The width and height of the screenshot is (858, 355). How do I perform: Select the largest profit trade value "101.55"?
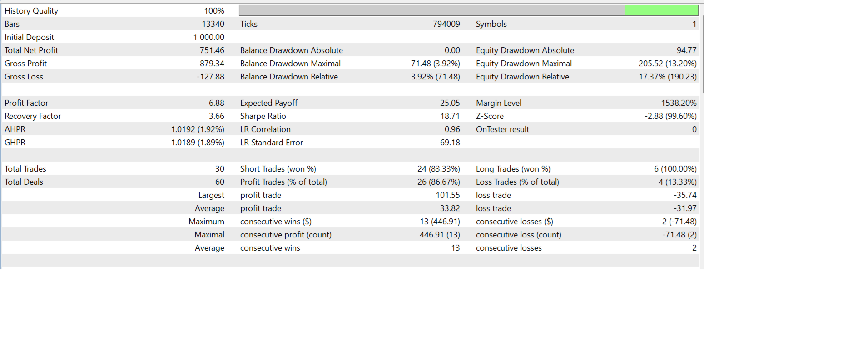pyautogui.click(x=448, y=195)
